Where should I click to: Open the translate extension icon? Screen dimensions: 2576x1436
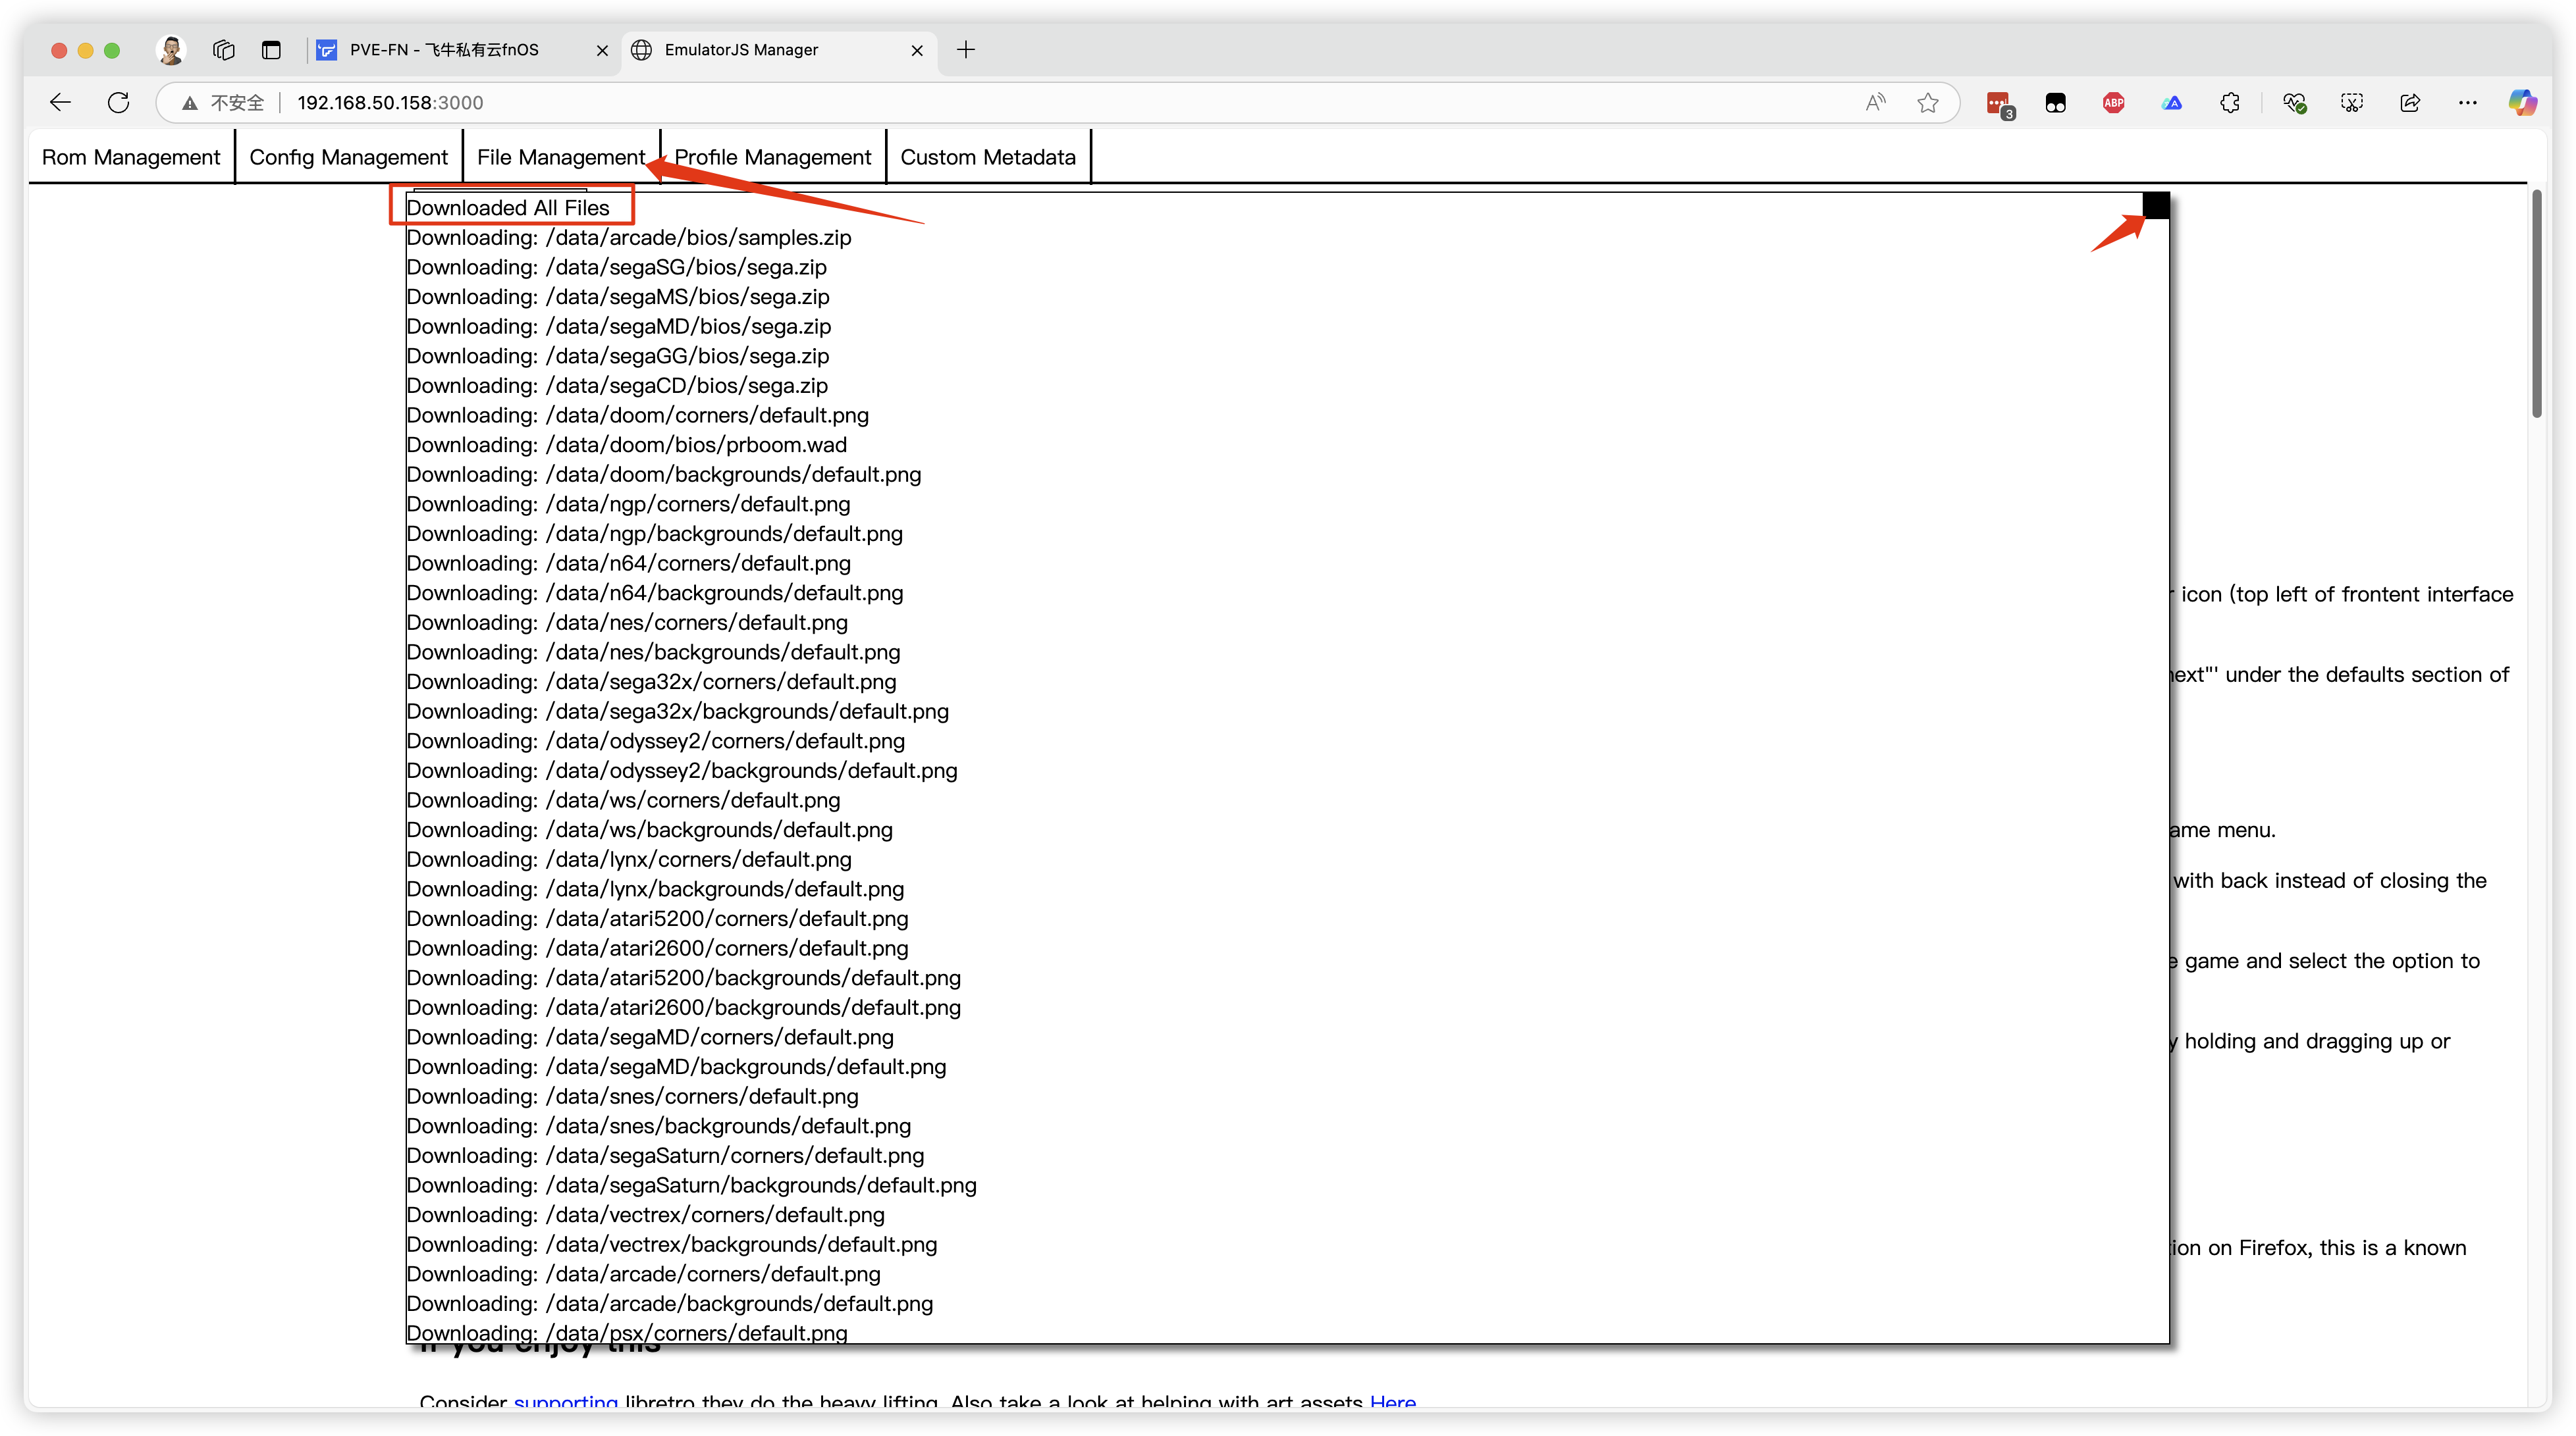tap(2171, 103)
